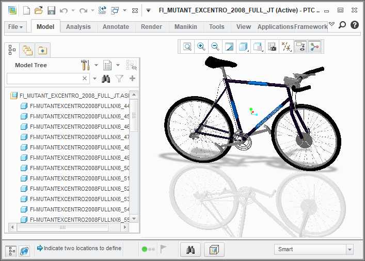Image resolution: width=365 pixels, height=261 pixels.
Task: Open the Model Tree Show dropdown arrow
Action: pos(118,65)
